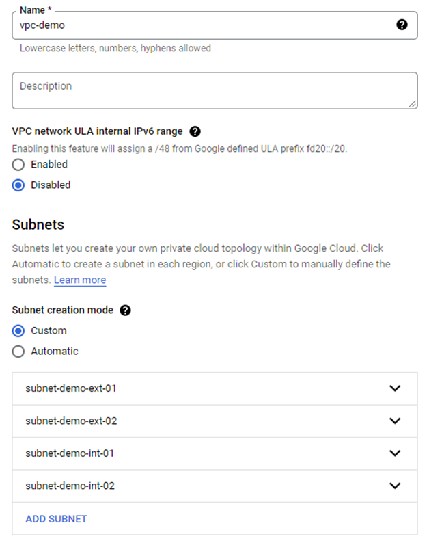The image size is (429, 543).
Task: Expand subnet-demo-int-01 with its chevron arrow
Action: [394, 453]
